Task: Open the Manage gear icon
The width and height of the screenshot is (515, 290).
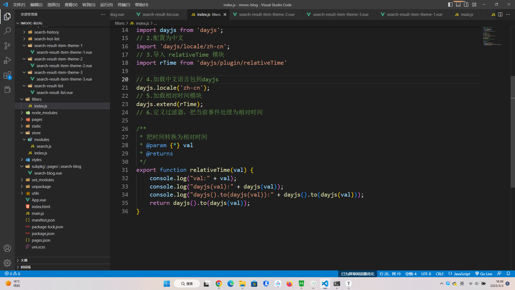Action: [7, 263]
